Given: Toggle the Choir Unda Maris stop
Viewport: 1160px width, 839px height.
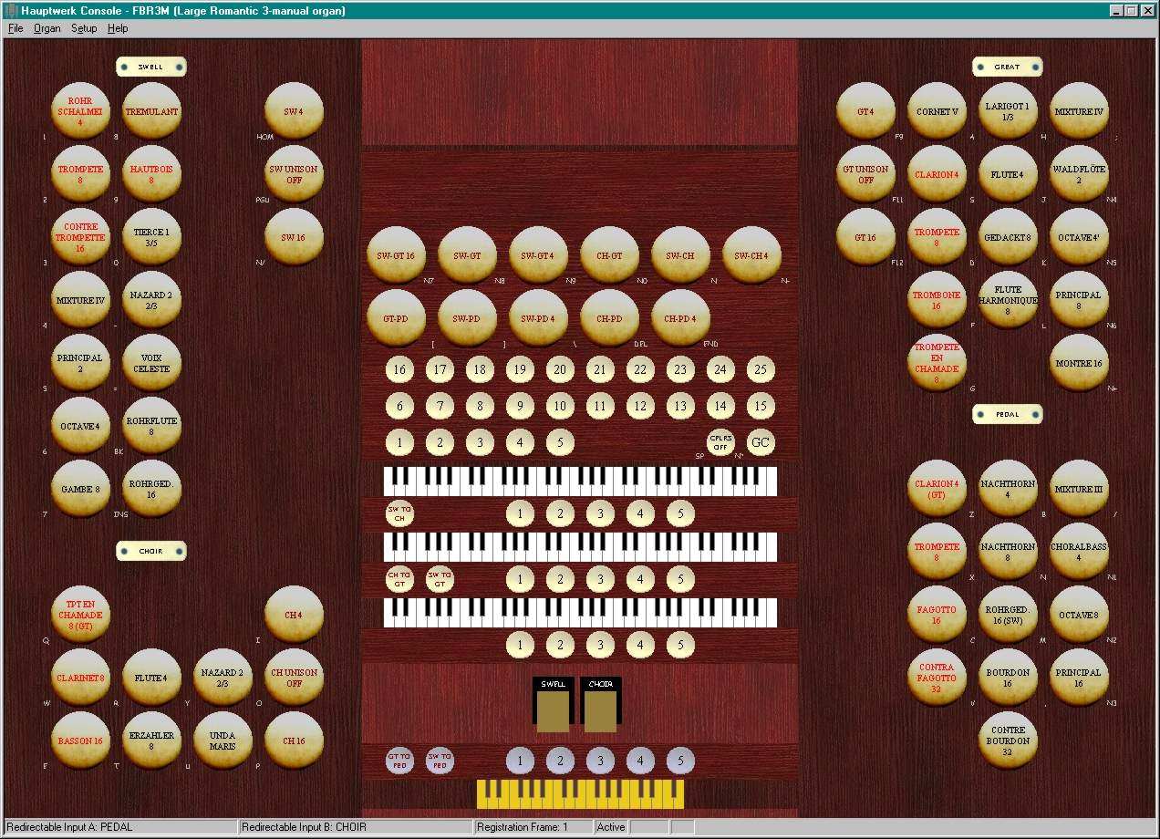Looking at the screenshot, I should 223,741.
